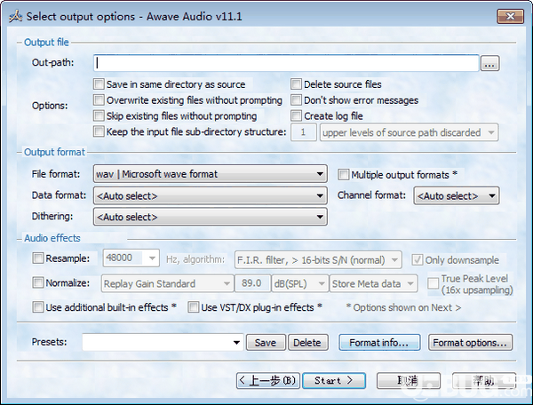The width and height of the screenshot is (533, 405).
Task: Click the Save preset button
Action: click(x=266, y=343)
